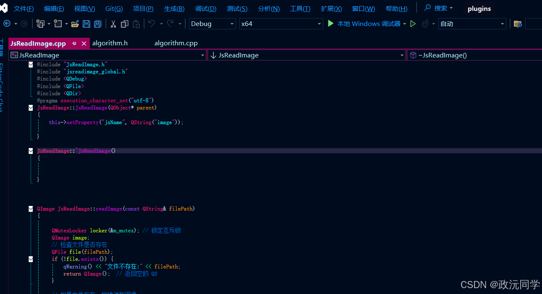Click the down-arrow icon in the class selector
Image resolution: width=542 pixels, height=294 pixels.
click(x=213, y=55)
